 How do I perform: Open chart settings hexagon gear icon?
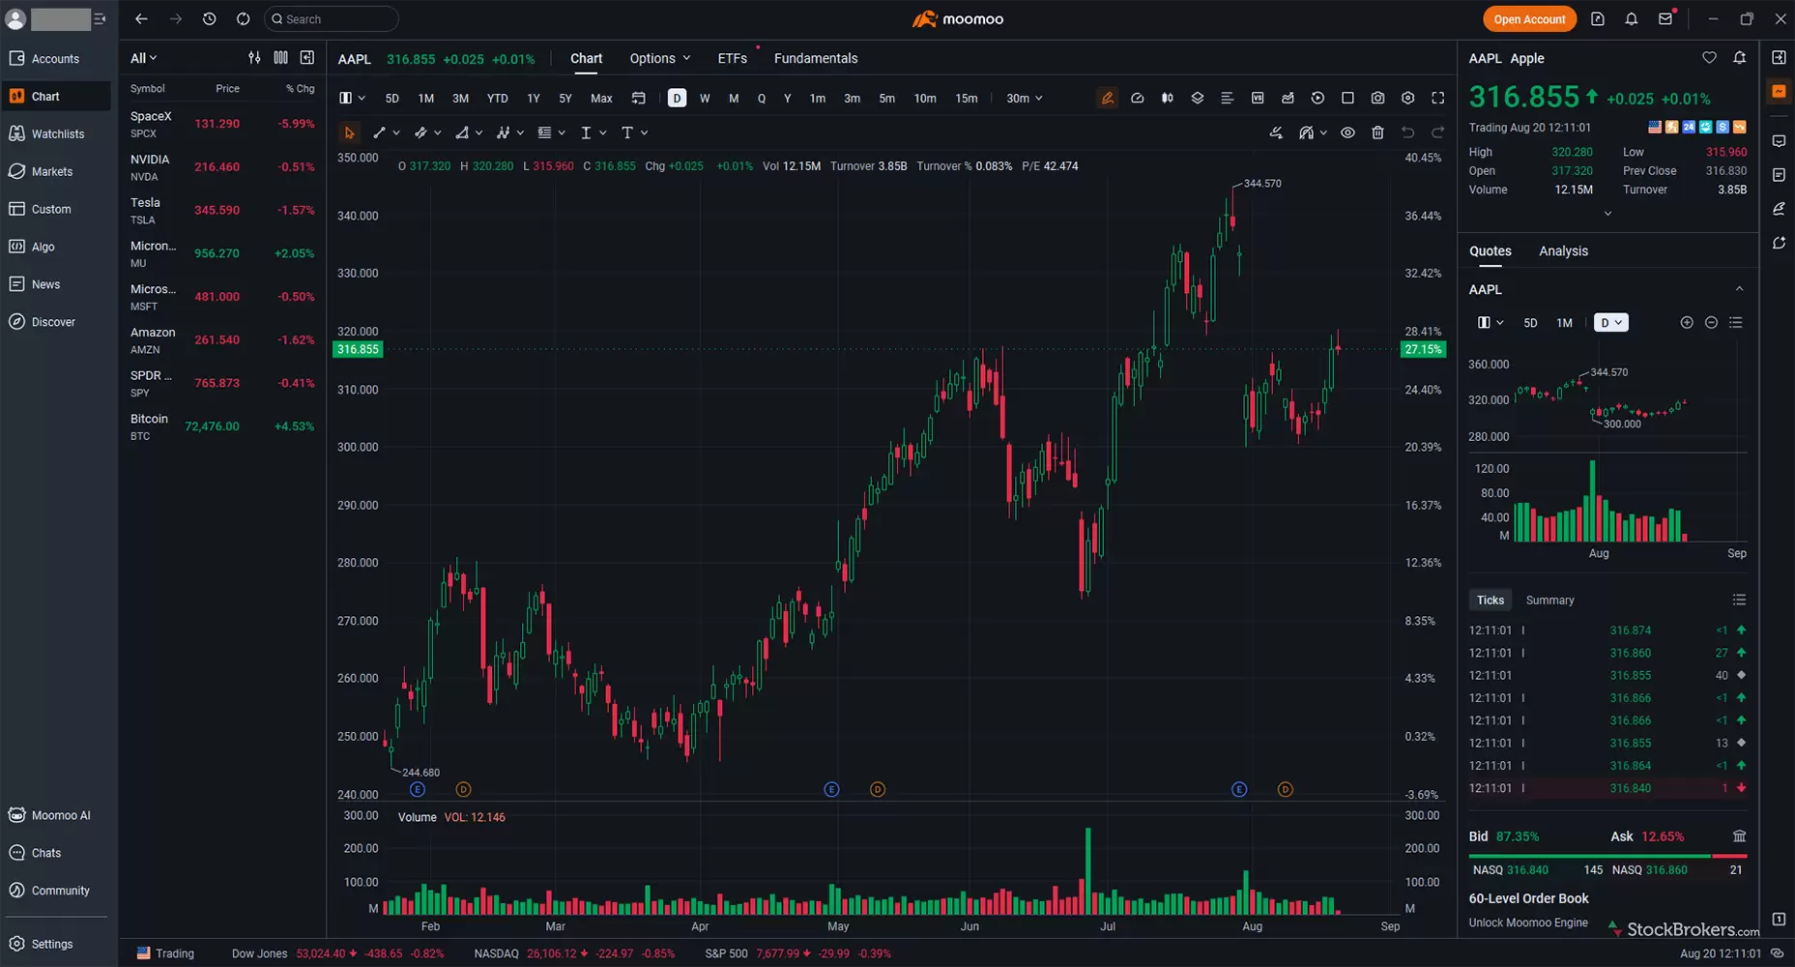point(1407,98)
